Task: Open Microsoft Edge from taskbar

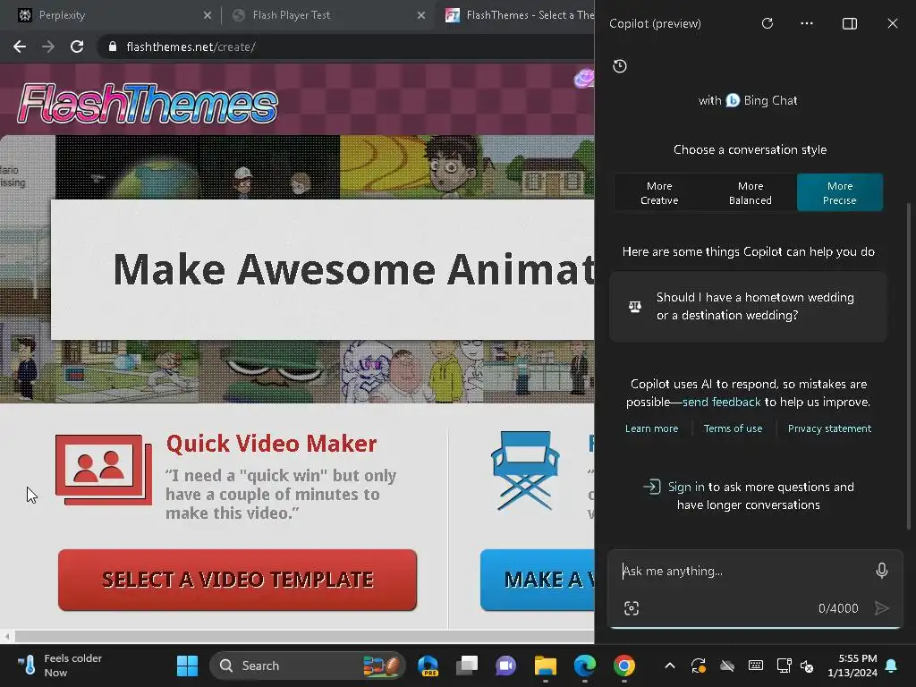Action: pyautogui.click(x=585, y=666)
